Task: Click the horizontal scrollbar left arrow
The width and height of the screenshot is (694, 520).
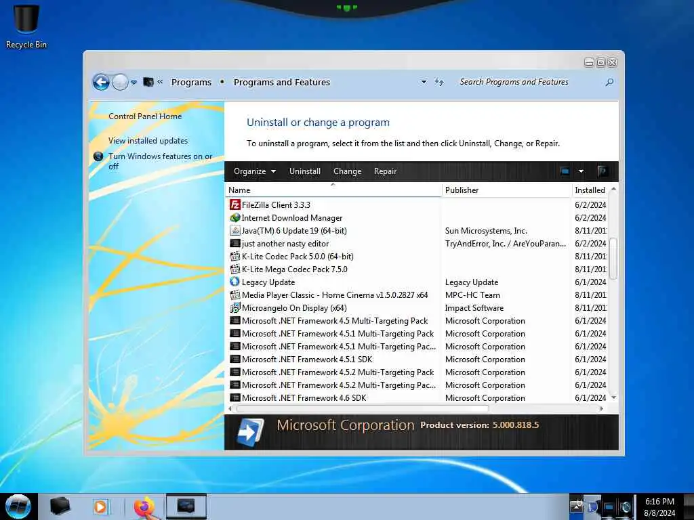Action: point(230,408)
